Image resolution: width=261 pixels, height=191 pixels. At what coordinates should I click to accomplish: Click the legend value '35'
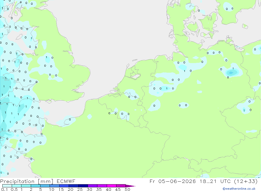99,189
